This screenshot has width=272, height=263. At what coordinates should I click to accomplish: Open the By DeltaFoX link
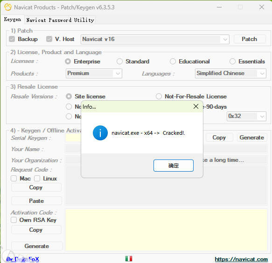pyautogui.click(x=23, y=259)
